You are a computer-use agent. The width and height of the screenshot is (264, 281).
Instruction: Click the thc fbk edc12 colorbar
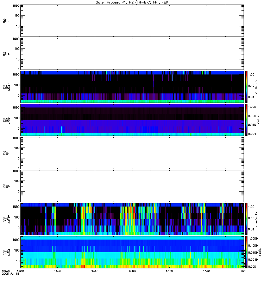(x=246, y=219)
